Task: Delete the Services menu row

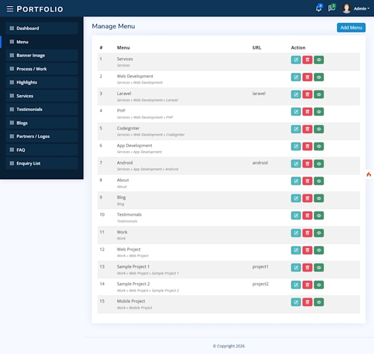Action: coord(307,60)
